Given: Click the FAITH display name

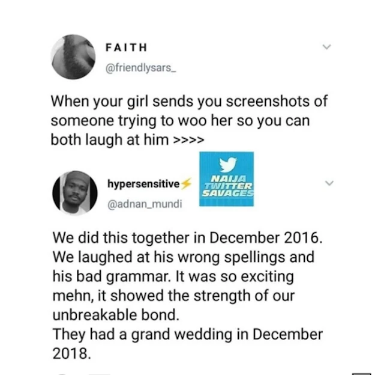Looking at the screenshot, I should tap(127, 47).
